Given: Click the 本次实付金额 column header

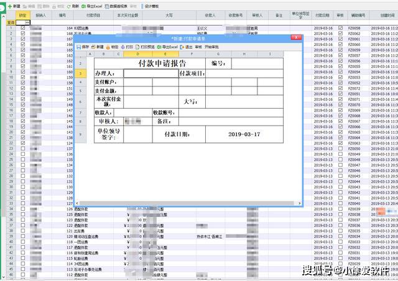Looking at the screenshot, I should click(127, 16).
